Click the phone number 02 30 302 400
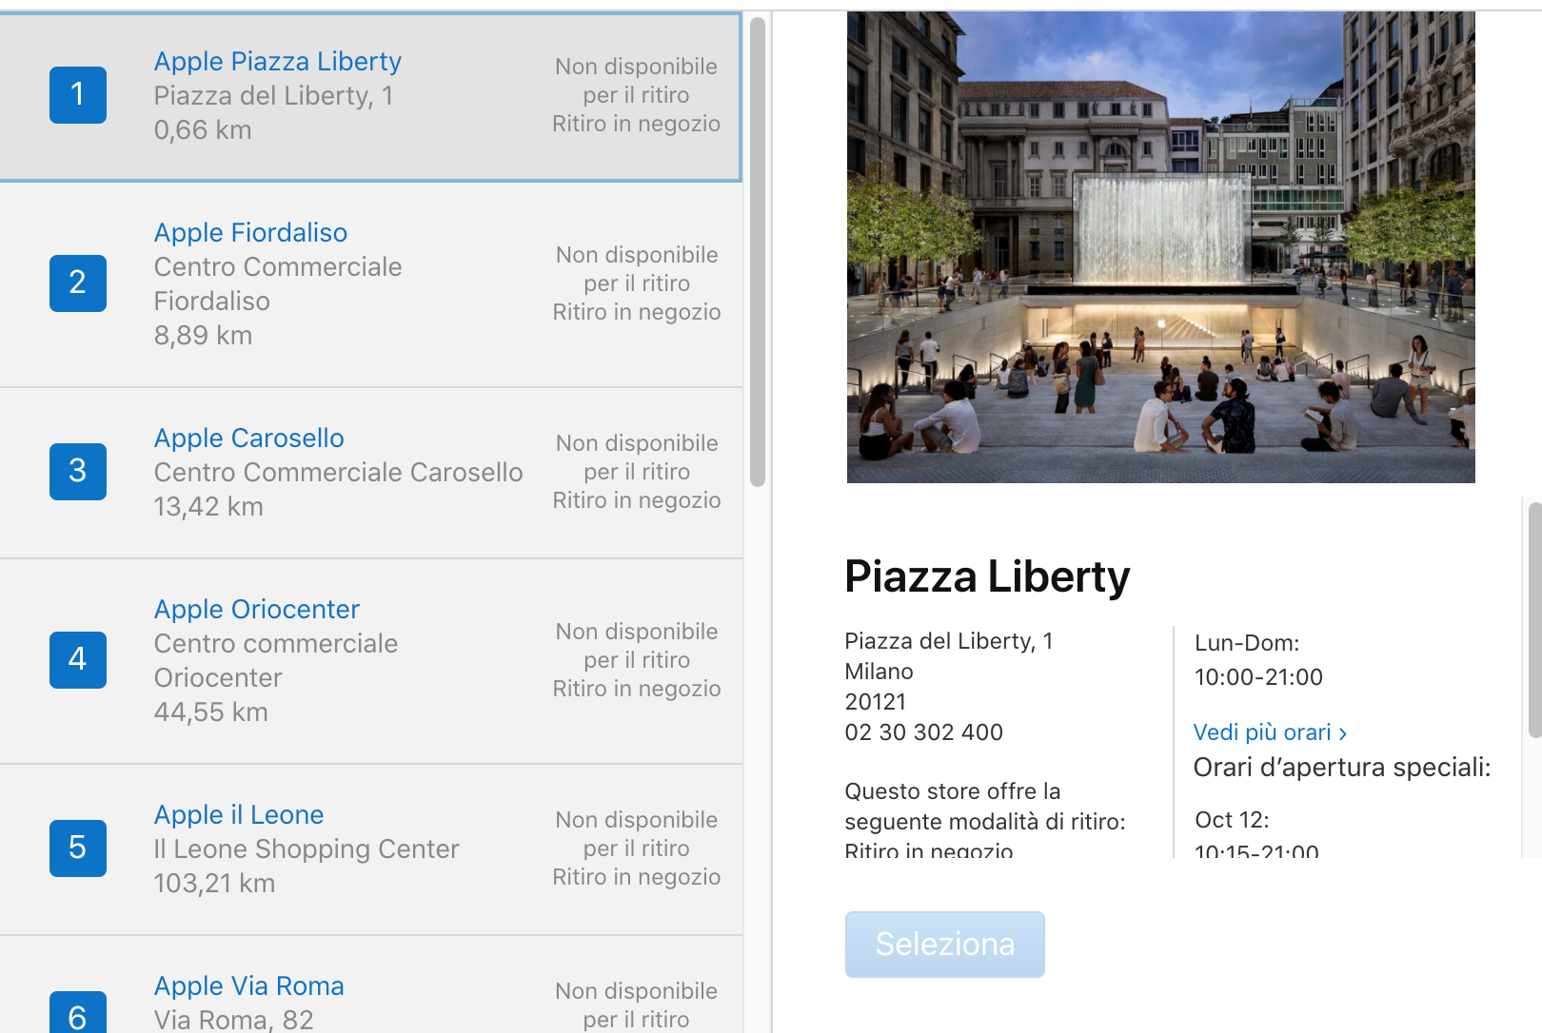1542x1033 pixels. tap(924, 732)
